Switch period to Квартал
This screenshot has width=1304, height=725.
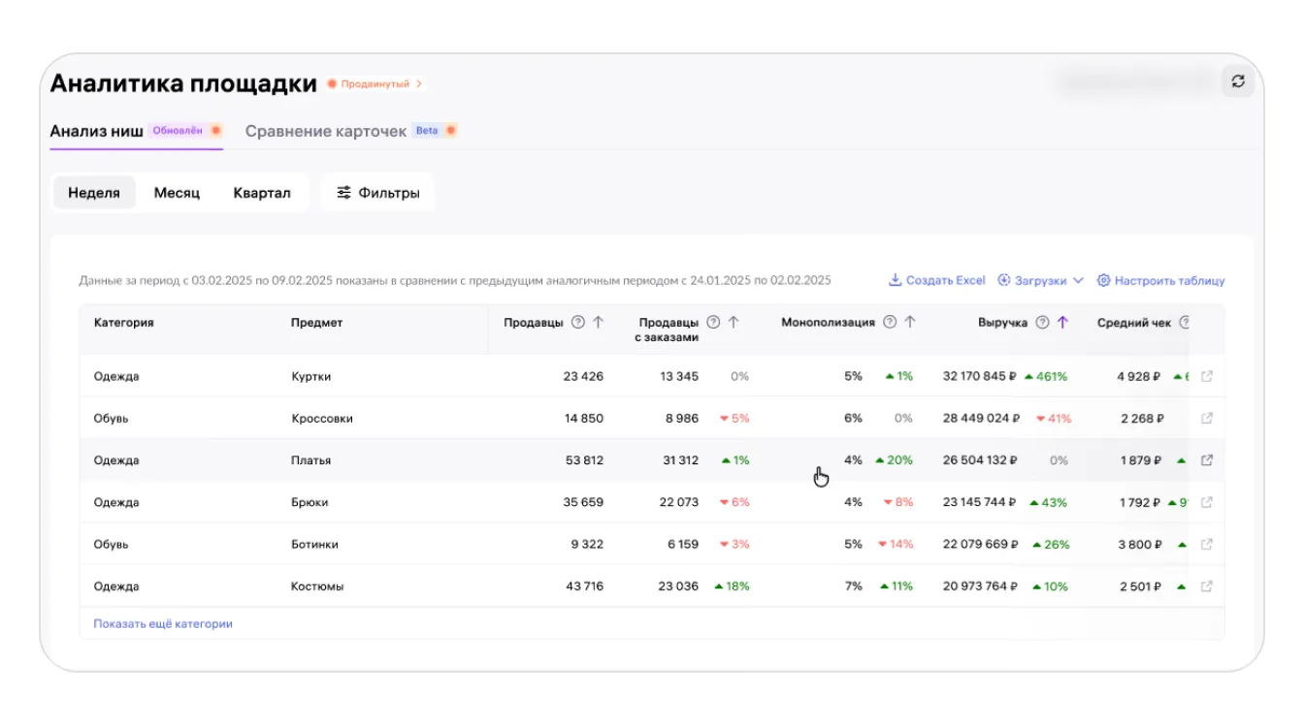[262, 193]
